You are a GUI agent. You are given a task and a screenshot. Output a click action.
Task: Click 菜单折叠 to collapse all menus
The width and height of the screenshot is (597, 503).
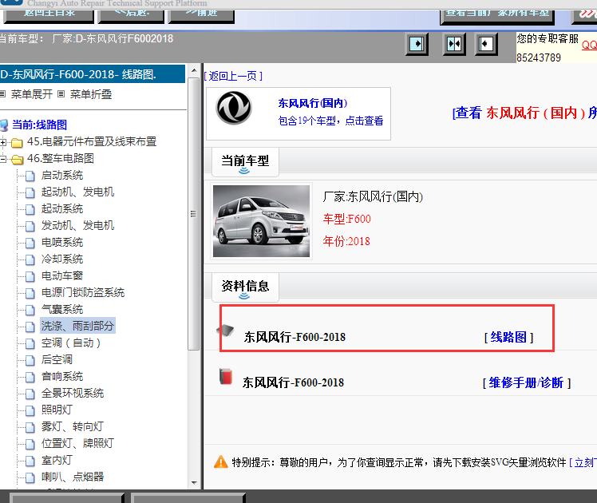91,94
